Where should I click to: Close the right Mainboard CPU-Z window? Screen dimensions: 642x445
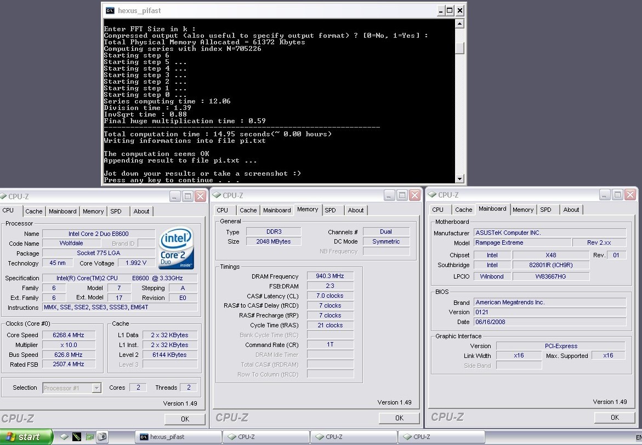[630, 194]
